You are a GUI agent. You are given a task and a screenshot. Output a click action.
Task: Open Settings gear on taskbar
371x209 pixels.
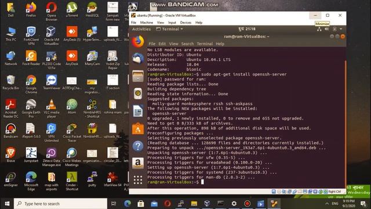coord(234,204)
